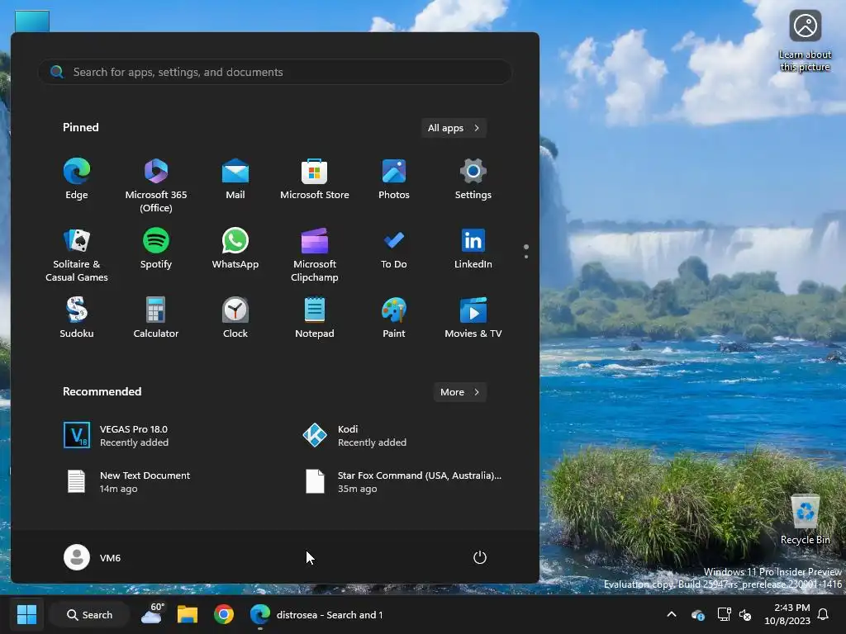
Task: Click the muted volume tray icon
Action: [746, 614]
